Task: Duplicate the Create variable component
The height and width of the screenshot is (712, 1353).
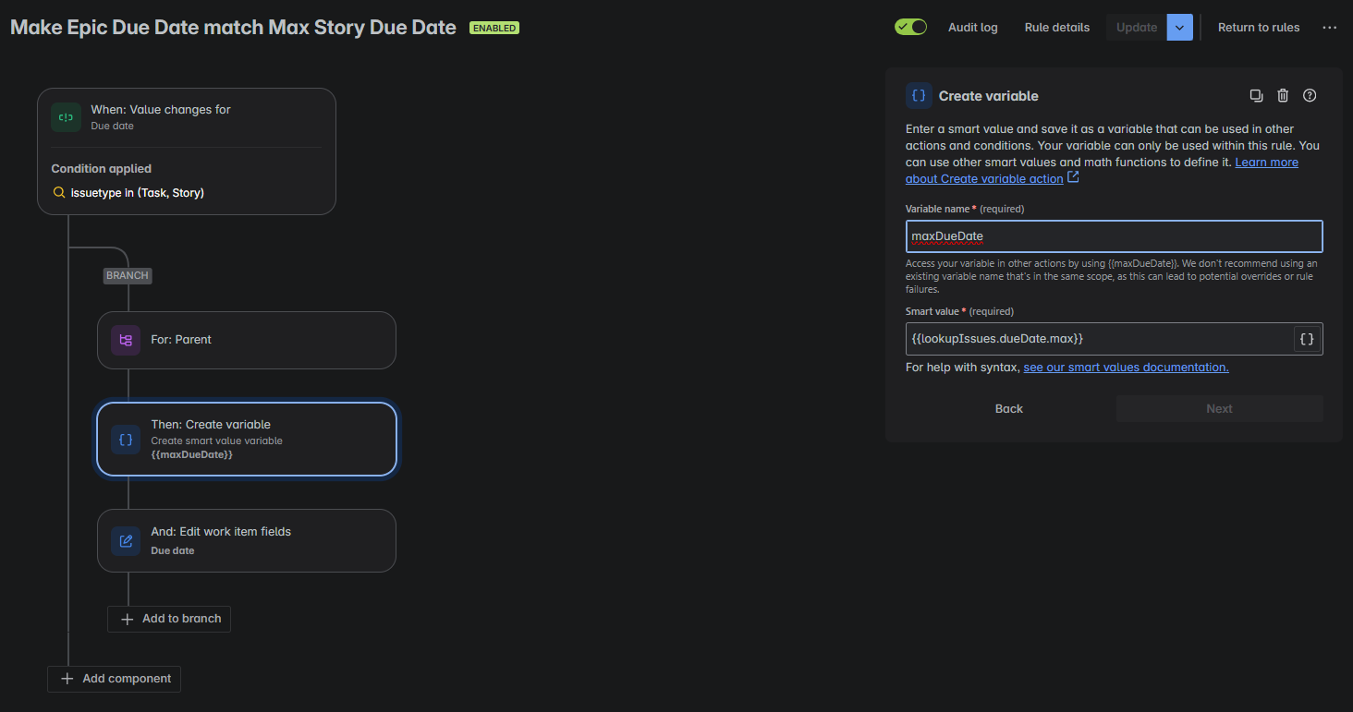Action: pos(1256,95)
